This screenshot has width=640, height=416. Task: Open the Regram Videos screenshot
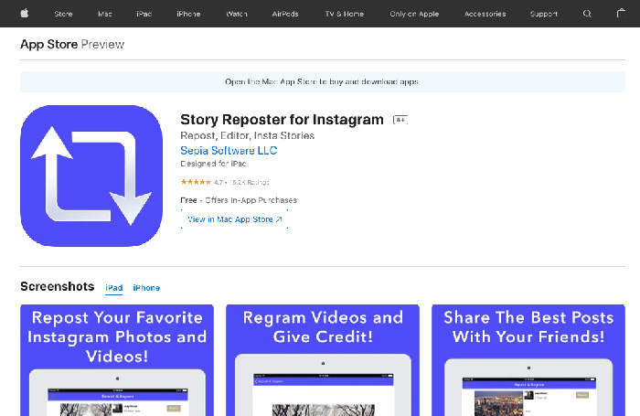pyautogui.click(x=323, y=360)
